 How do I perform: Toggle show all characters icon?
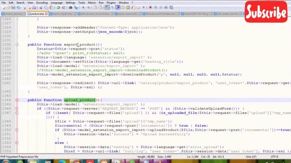[x=112, y=8]
